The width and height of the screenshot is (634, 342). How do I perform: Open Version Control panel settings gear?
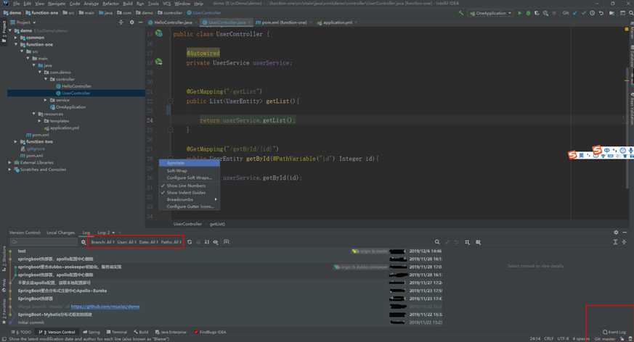tap(616, 233)
